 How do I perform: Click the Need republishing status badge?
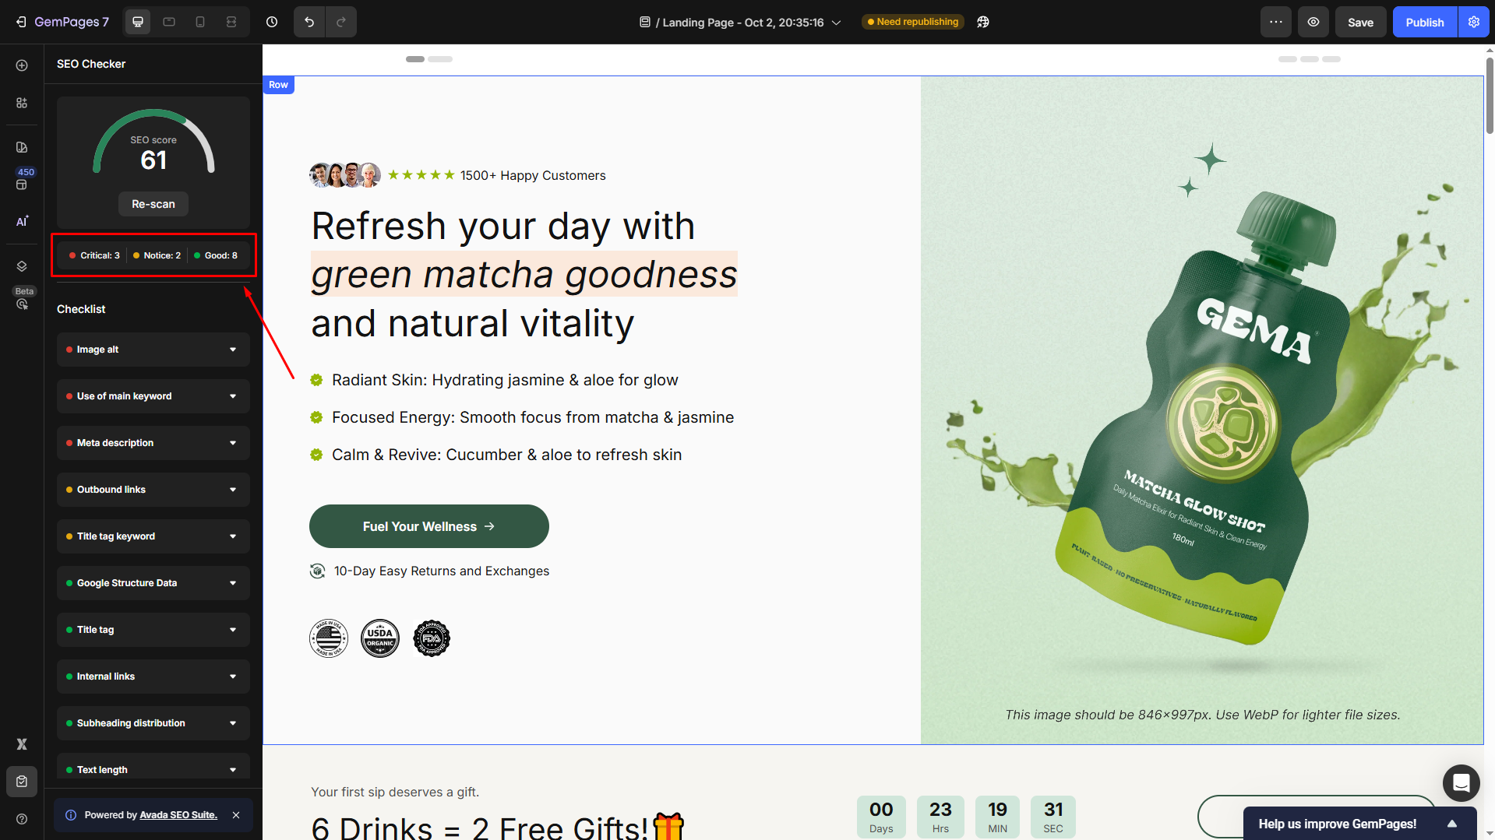point(913,22)
